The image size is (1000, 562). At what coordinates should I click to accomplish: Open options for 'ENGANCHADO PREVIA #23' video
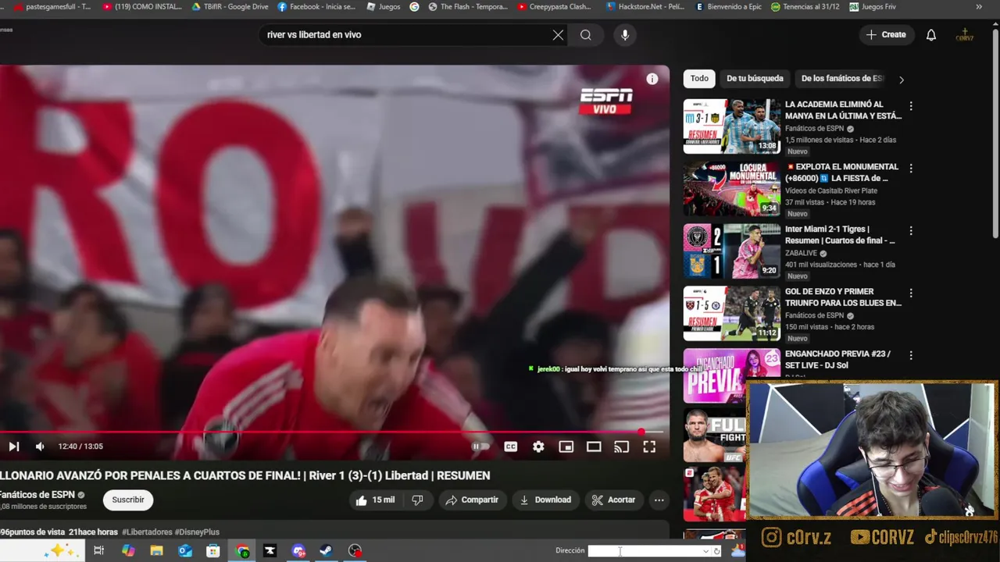(911, 356)
